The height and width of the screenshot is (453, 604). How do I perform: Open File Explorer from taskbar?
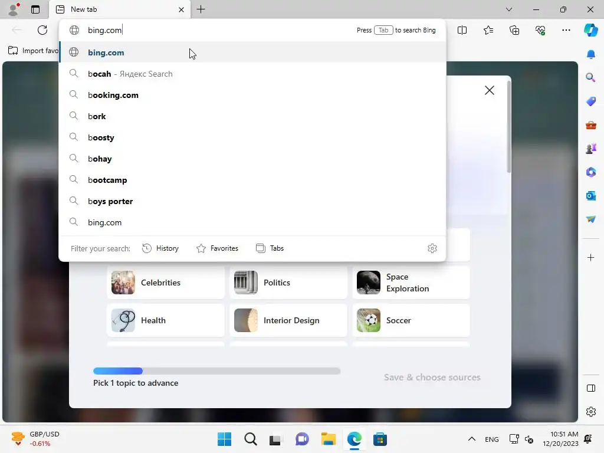[328, 439]
